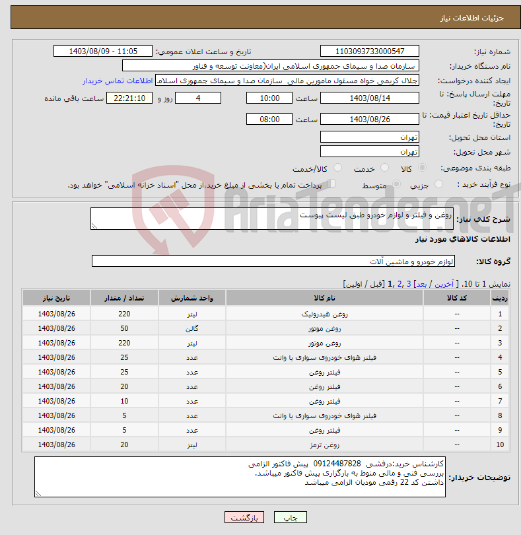The height and width of the screenshot is (535, 521).
Task: Click the شرح کلی نیاز text area
Action: (x=272, y=219)
